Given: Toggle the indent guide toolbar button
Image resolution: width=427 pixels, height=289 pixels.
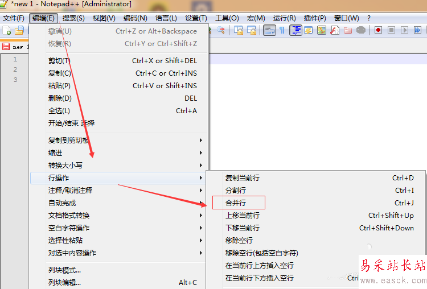Looking at the screenshot, I should click(295, 30).
